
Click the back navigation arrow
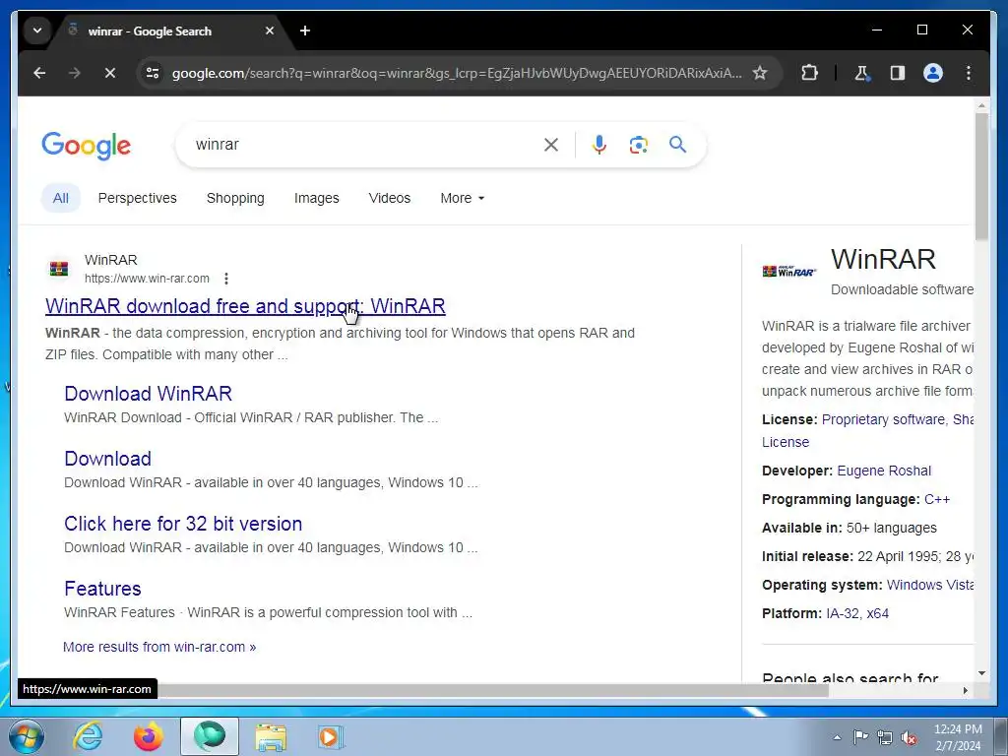pyautogui.click(x=39, y=73)
